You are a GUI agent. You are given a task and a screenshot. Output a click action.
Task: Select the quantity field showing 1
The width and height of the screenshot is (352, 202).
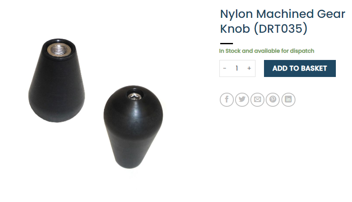coord(237,68)
